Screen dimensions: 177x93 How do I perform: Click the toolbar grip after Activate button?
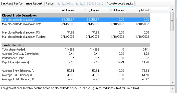pos(136,3)
